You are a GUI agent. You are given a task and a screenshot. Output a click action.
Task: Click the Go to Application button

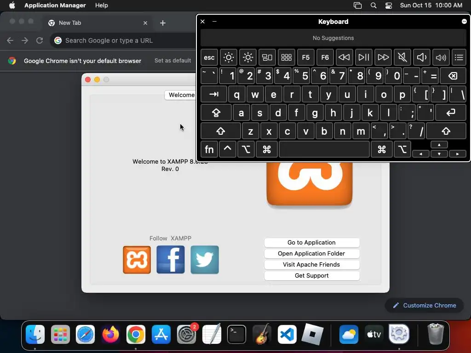click(311, 243)
